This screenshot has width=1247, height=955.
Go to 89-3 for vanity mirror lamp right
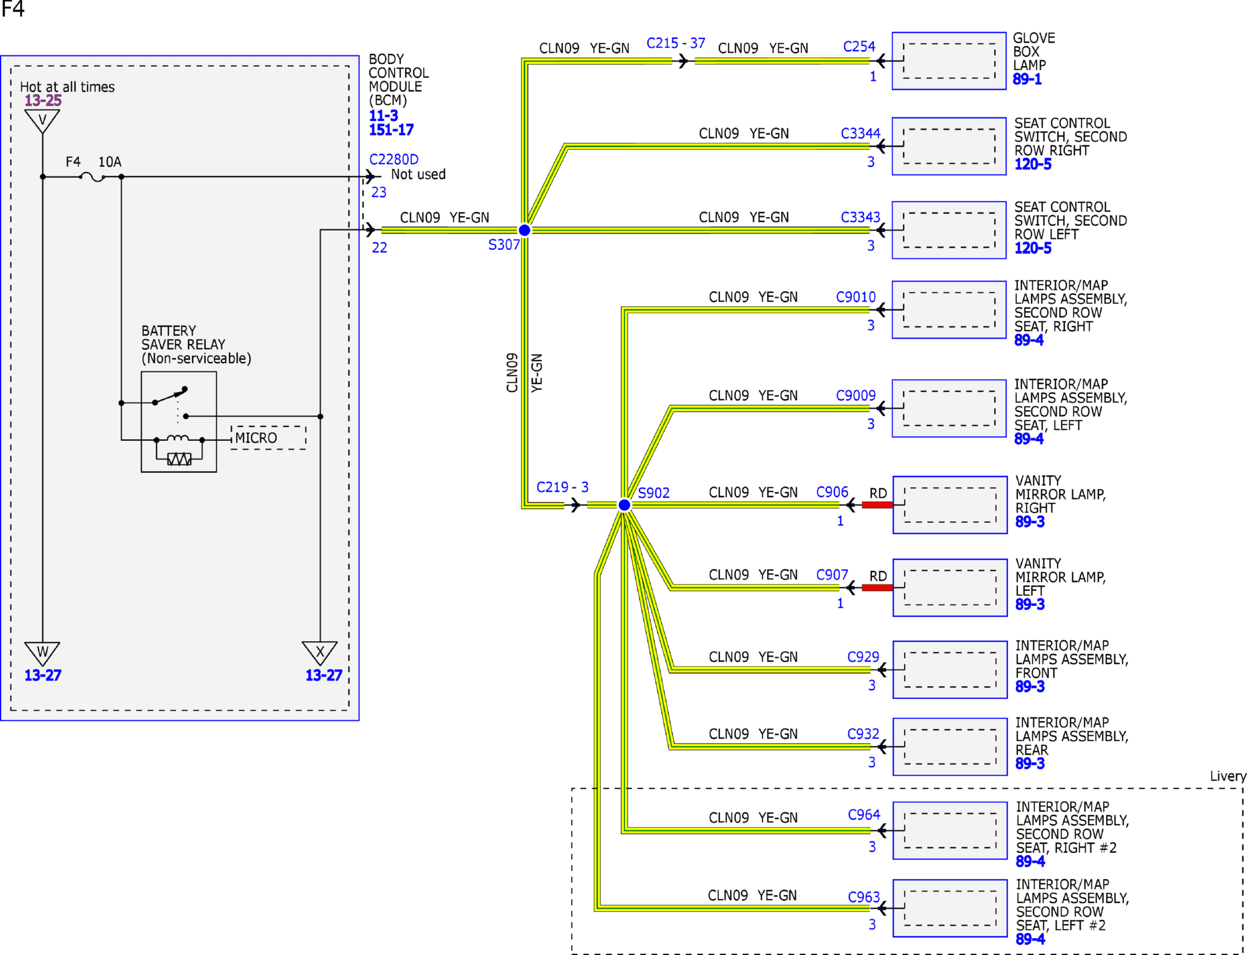tap(1030, 521)
